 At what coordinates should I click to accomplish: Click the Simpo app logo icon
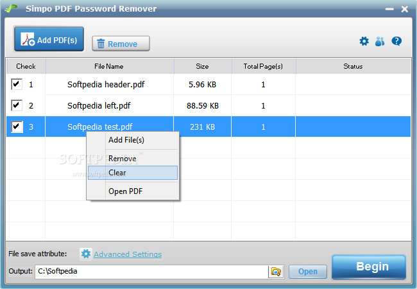pos(11,8)
